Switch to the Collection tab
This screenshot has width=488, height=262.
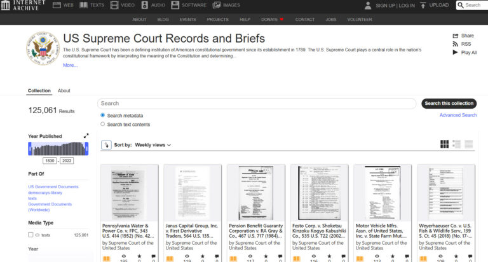point(39,91)
